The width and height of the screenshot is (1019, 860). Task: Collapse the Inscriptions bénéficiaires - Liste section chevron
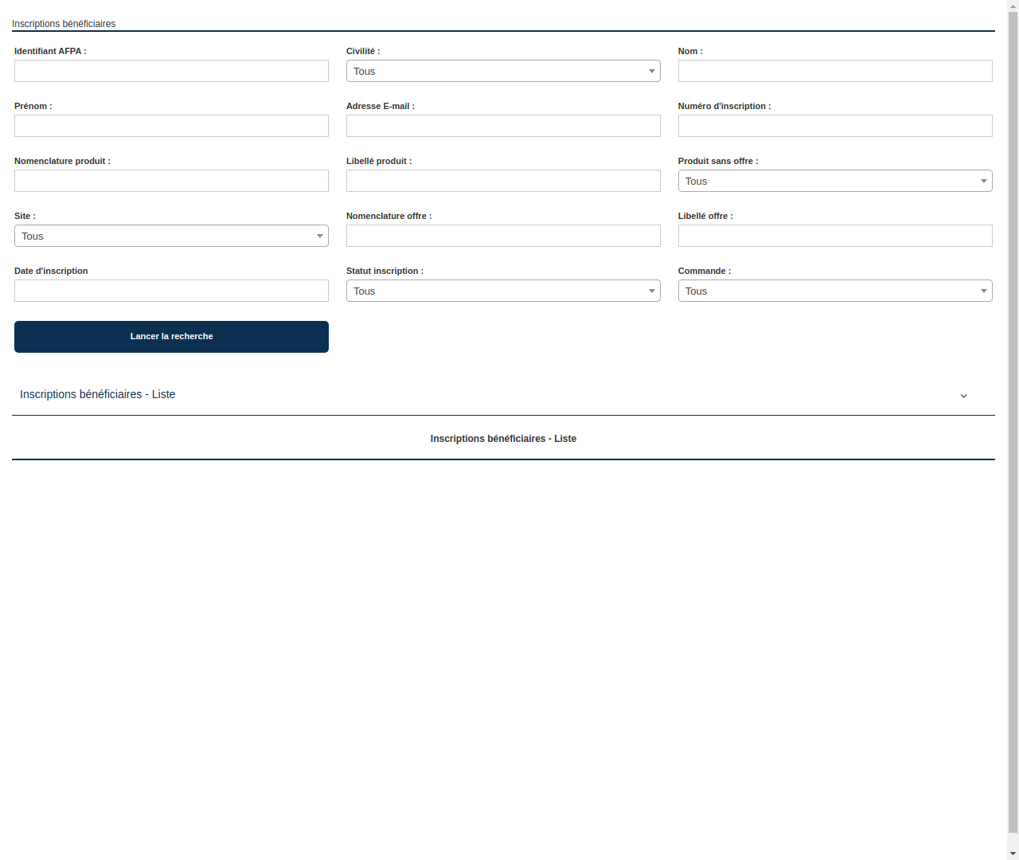point(964,396)
